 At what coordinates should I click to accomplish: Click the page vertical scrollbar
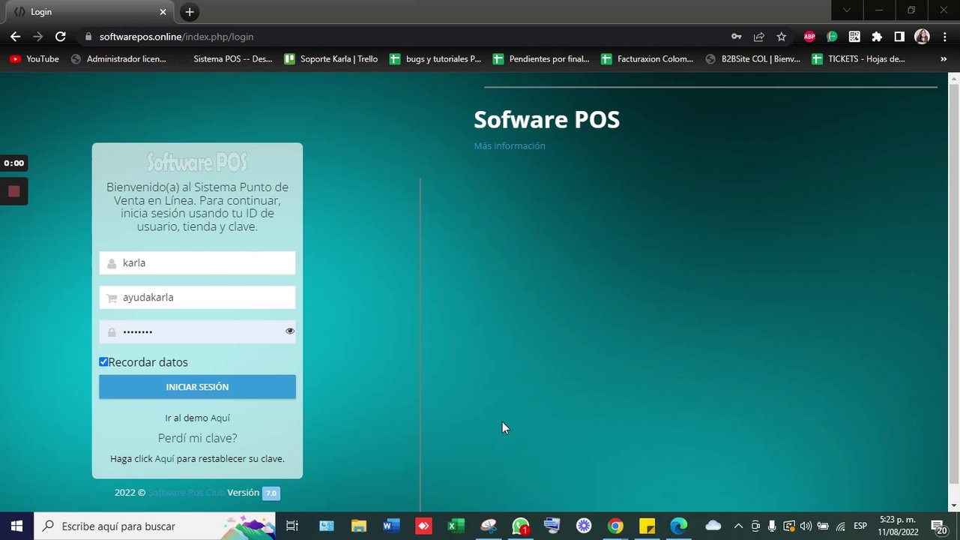pos(954,285)
